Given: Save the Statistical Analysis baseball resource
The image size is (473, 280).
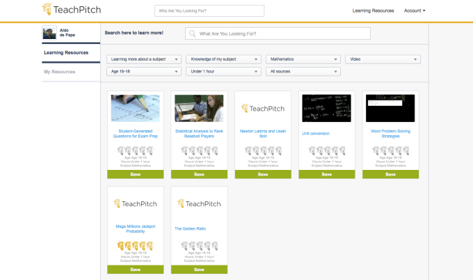Looking at the screenshot, I should click(199, 175).
